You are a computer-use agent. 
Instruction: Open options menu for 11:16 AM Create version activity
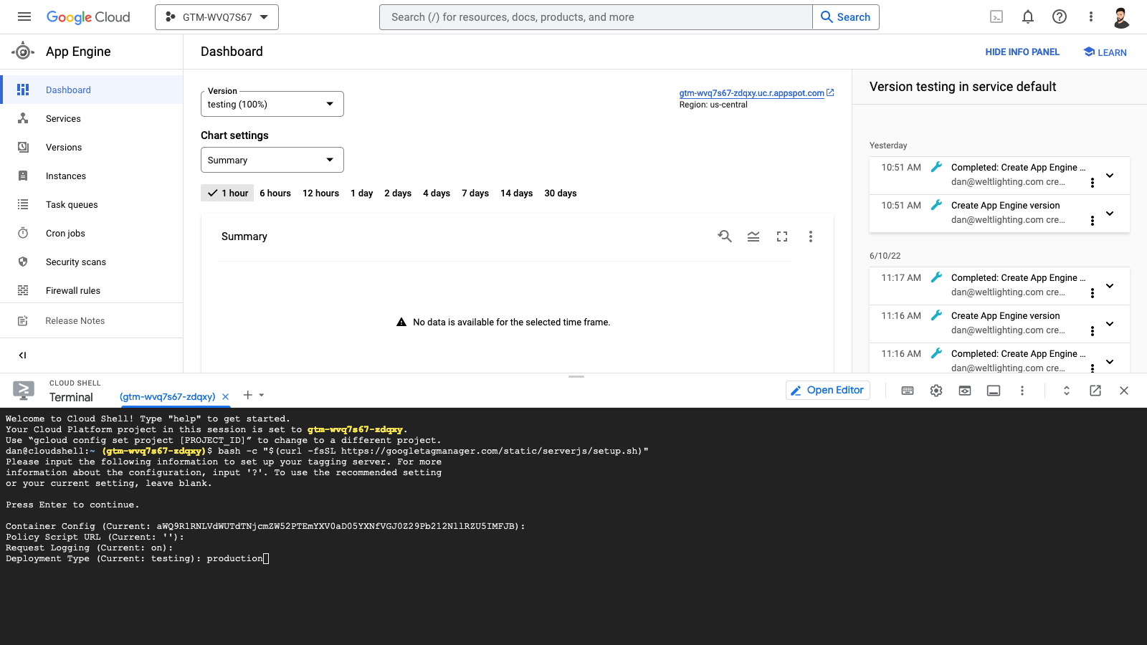click(x=1093, y=331)
